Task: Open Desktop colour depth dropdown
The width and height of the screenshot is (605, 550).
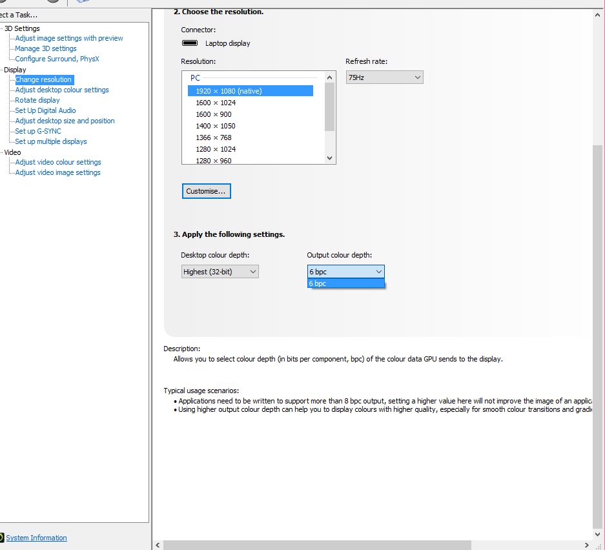Action: [220, 272]
